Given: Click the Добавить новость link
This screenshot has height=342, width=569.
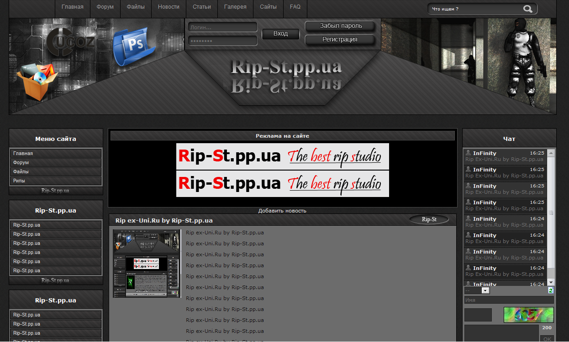Looking at the screenshot, I should click(x=282, y=211).
